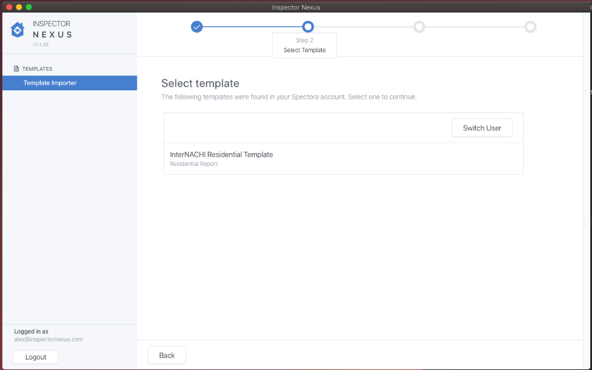This screenshot has height=370, width=592.
Task: Jump to the third step circle
Action: 419,26
